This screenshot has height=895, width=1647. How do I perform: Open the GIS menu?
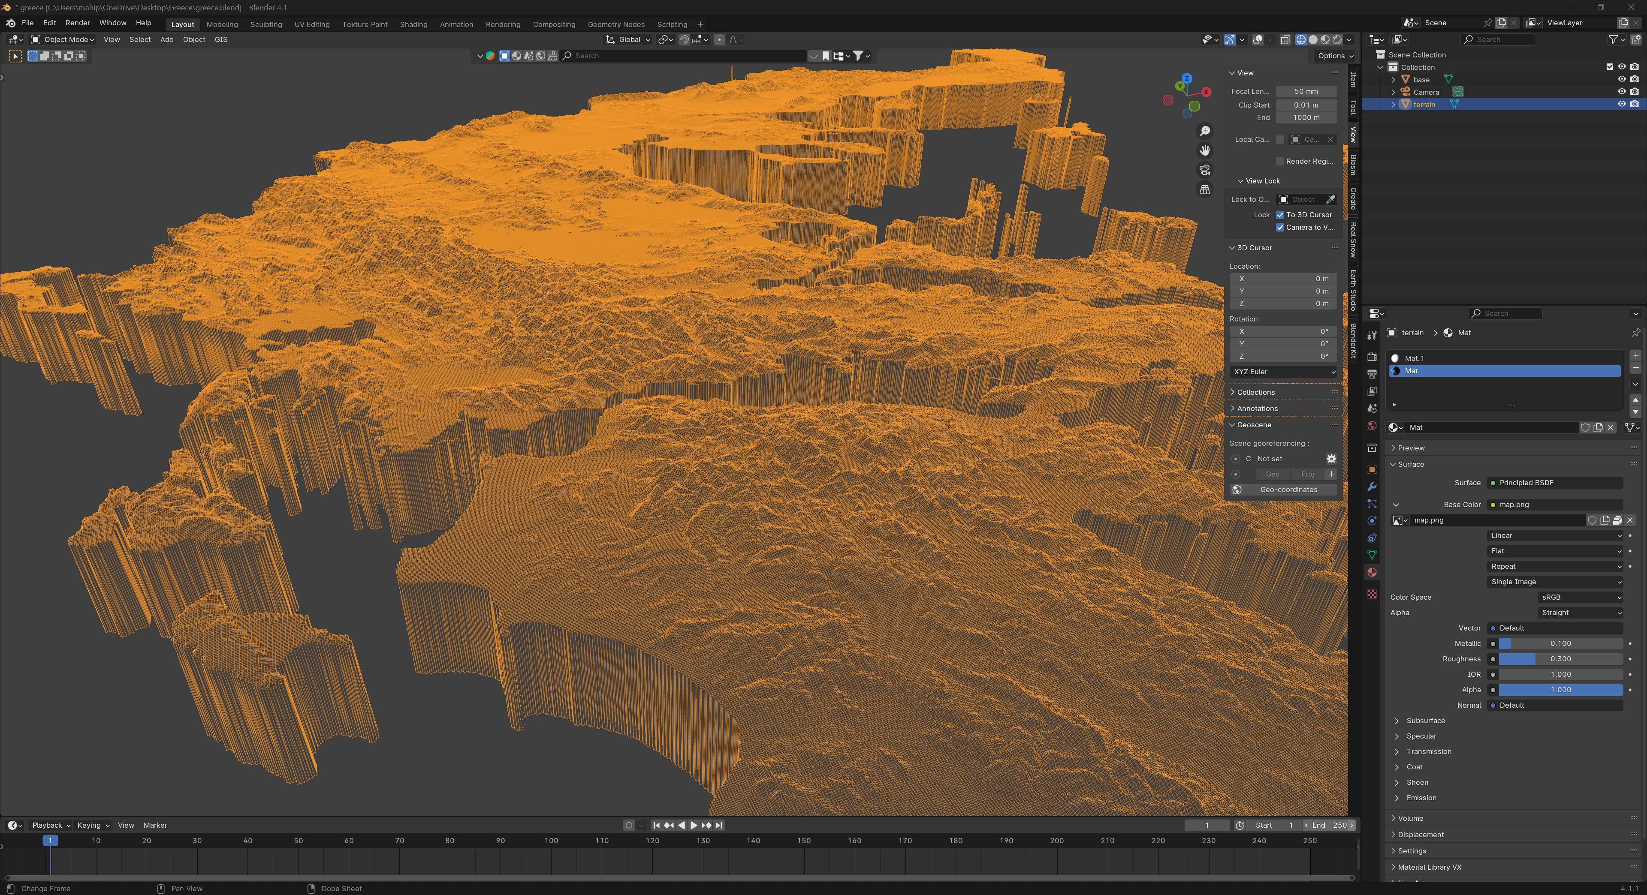(220, 39)
